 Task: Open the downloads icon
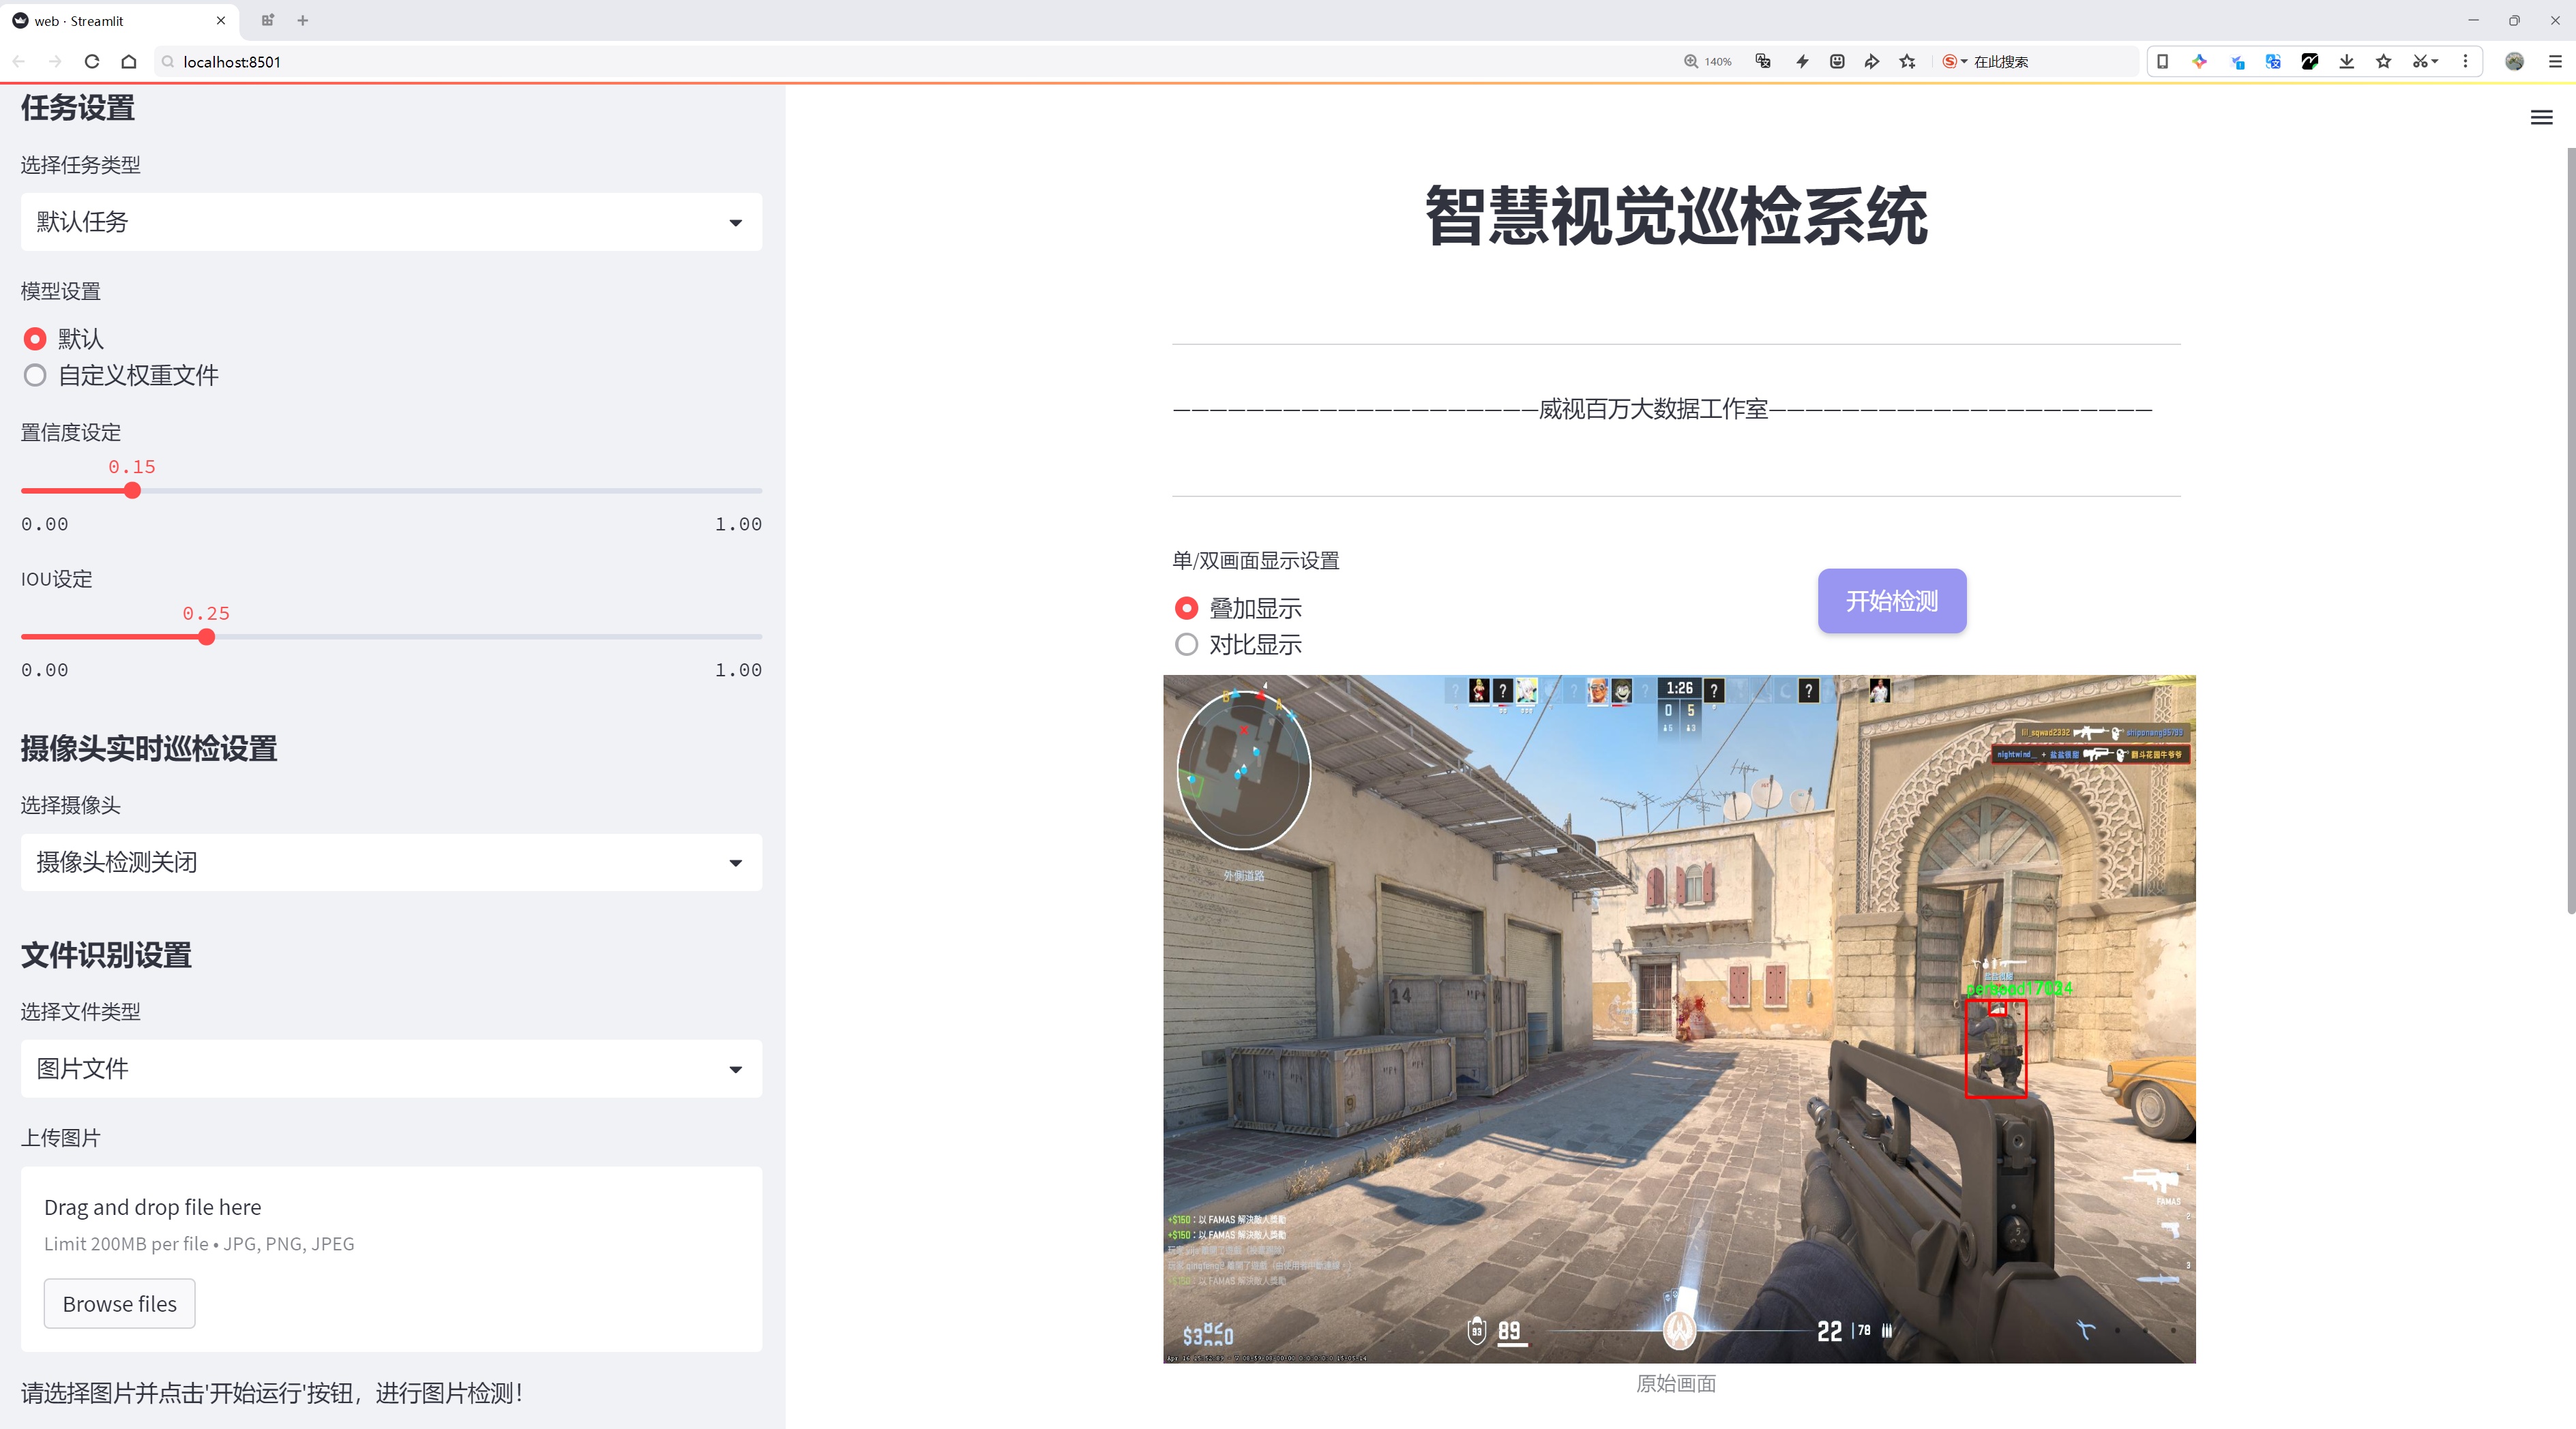2347,62
